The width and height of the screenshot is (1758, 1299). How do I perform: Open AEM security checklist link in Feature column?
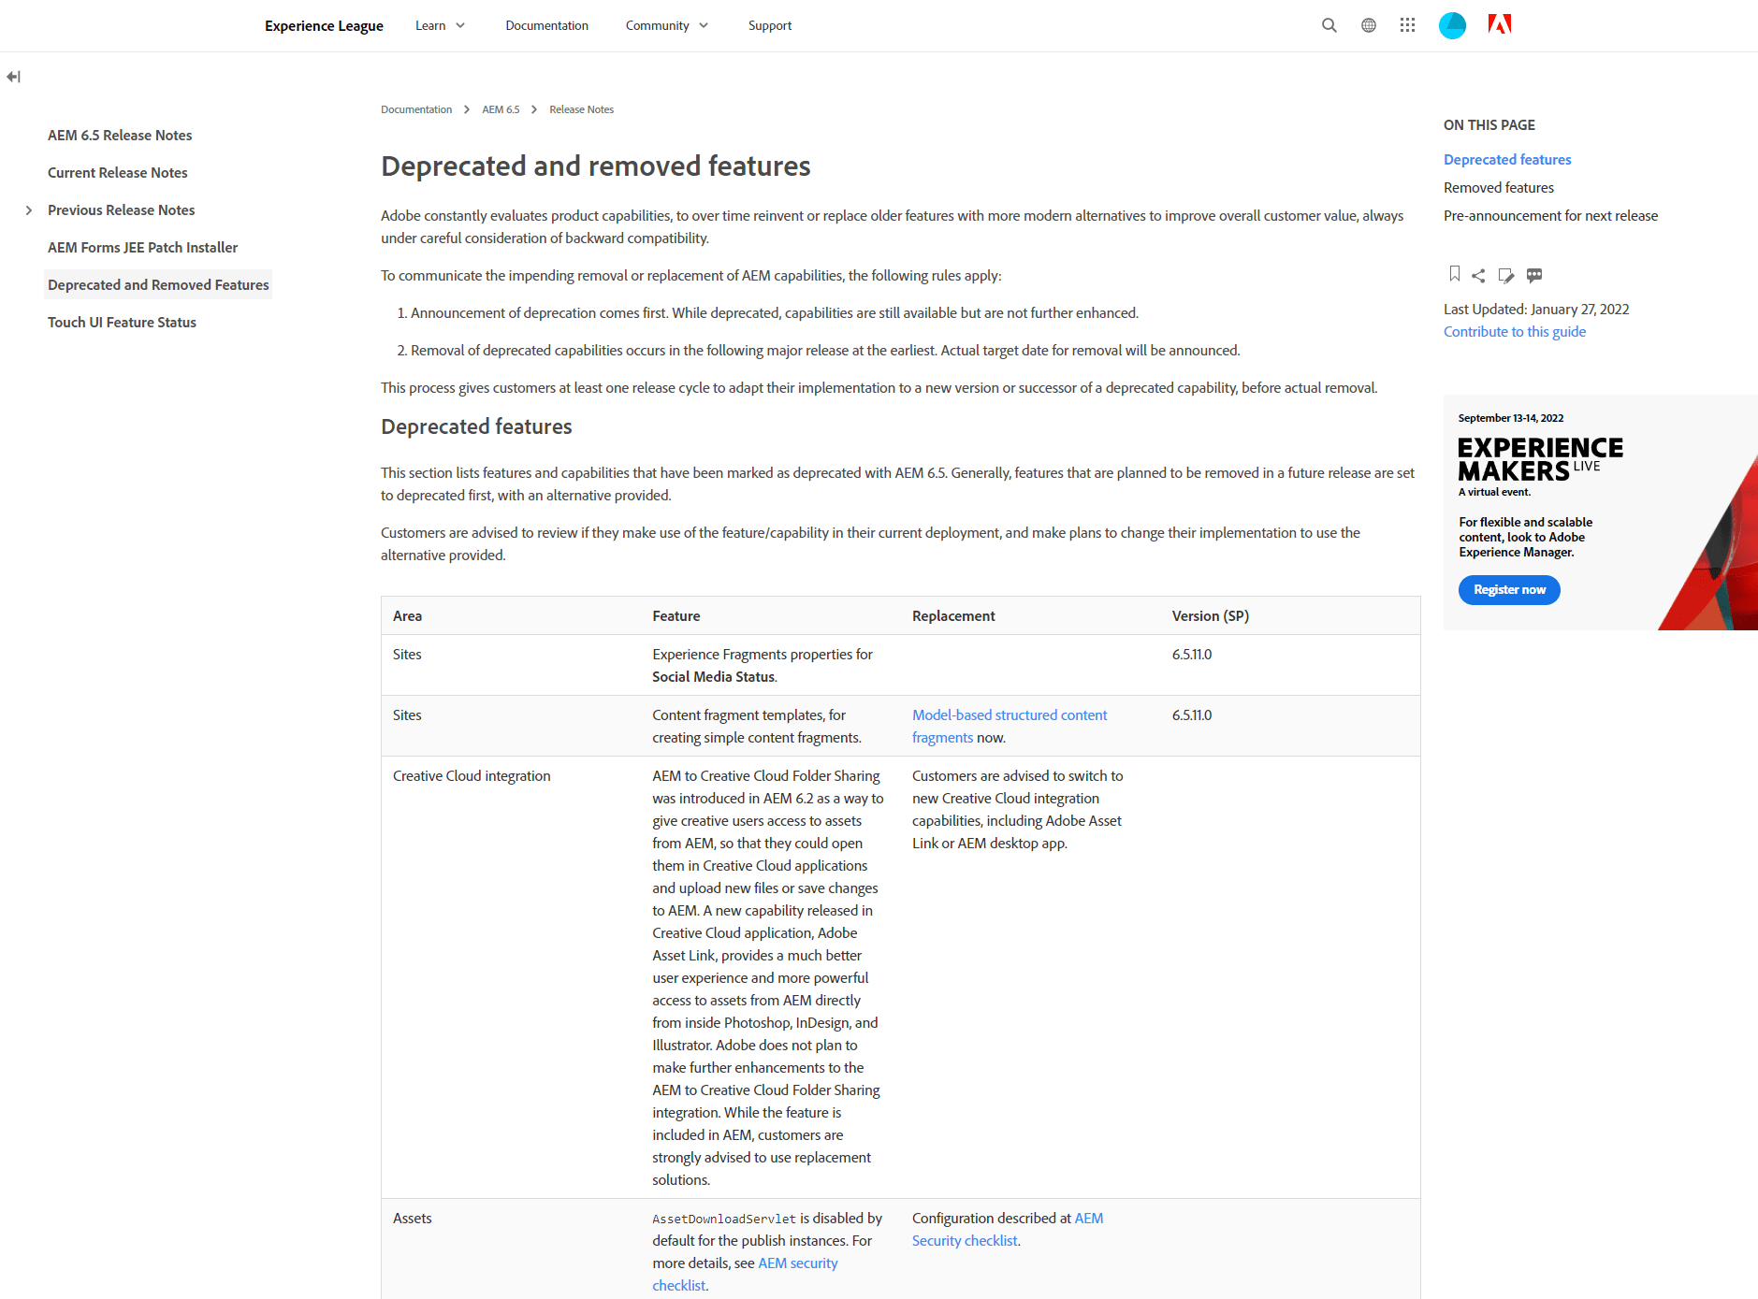[745, 1275]
